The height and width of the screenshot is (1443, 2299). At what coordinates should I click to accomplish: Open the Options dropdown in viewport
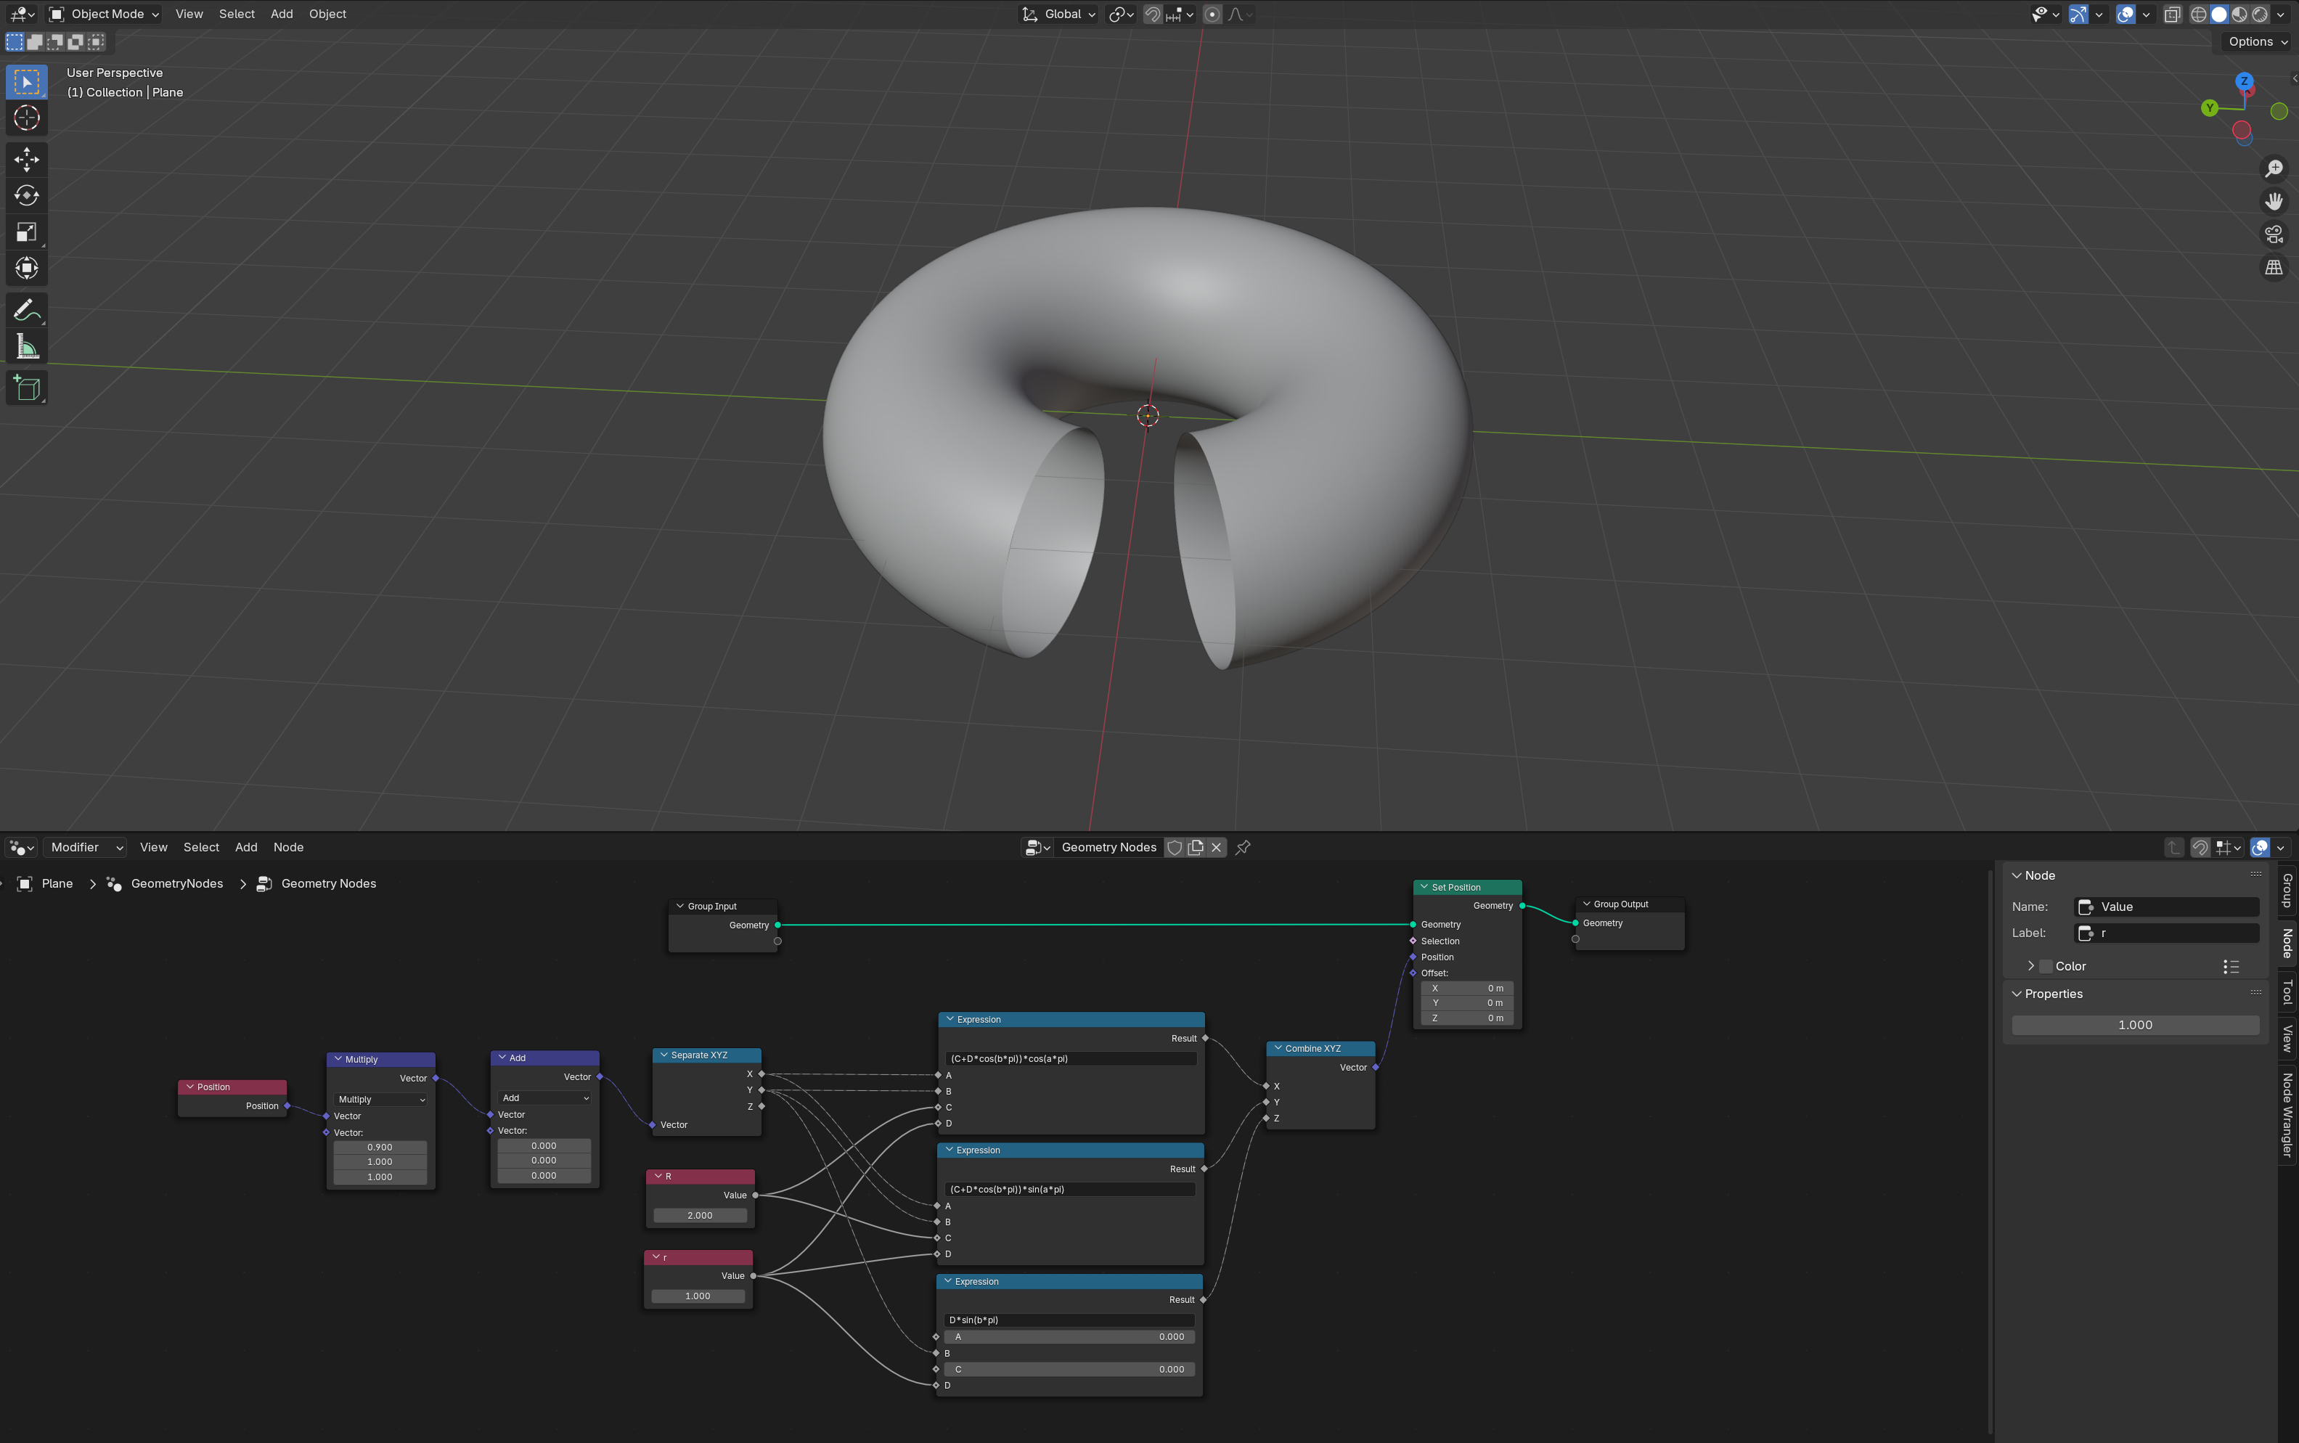pos(2258,42)
